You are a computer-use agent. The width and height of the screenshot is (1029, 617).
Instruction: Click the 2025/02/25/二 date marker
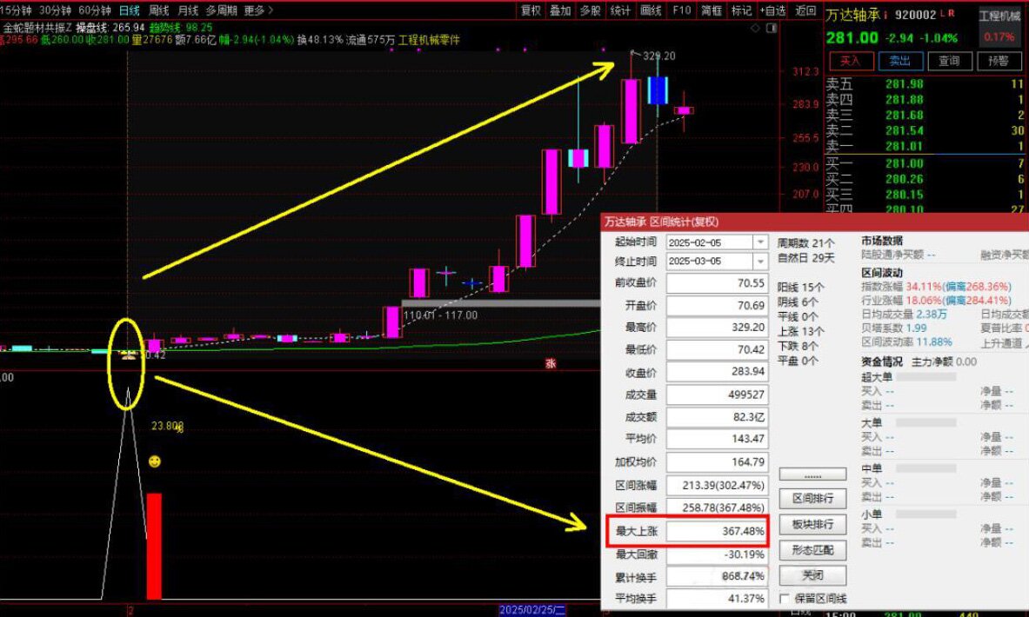coord(532,610)
